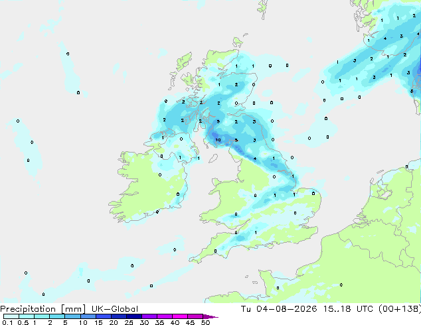
Task: Click the 25–30 mm navy legend swatch
Action: click(134, 316)
